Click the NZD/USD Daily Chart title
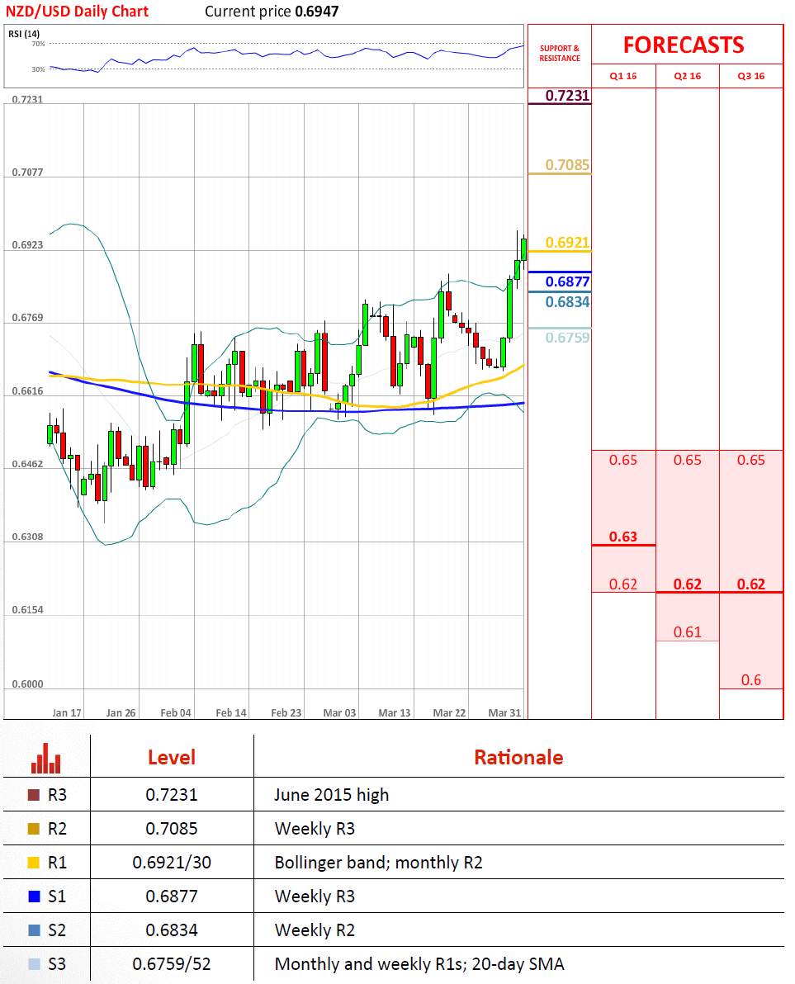This screenshot has width=795, height=984. tap(77, 12)
